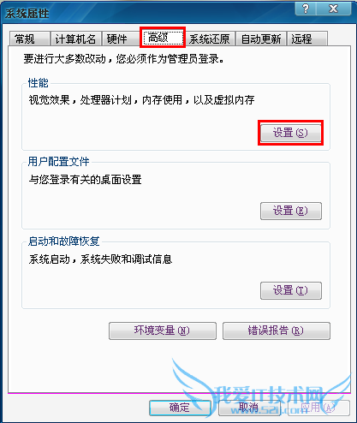Go to the 系统还原 tab

click(210, 39)
